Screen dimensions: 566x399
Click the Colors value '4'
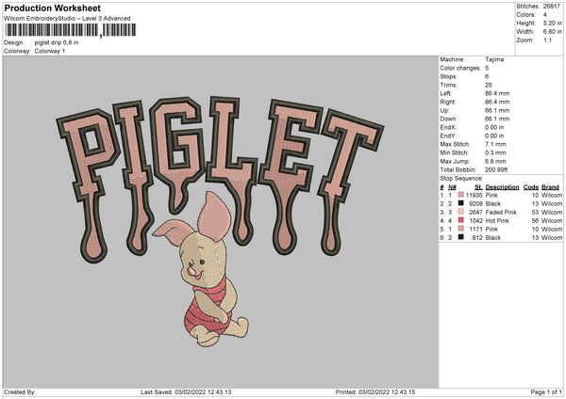pyautogui.click(x=545, y=15)
